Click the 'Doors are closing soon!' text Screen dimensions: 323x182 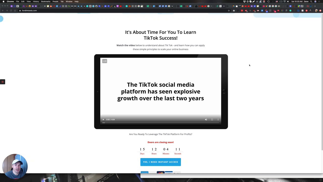160,142
